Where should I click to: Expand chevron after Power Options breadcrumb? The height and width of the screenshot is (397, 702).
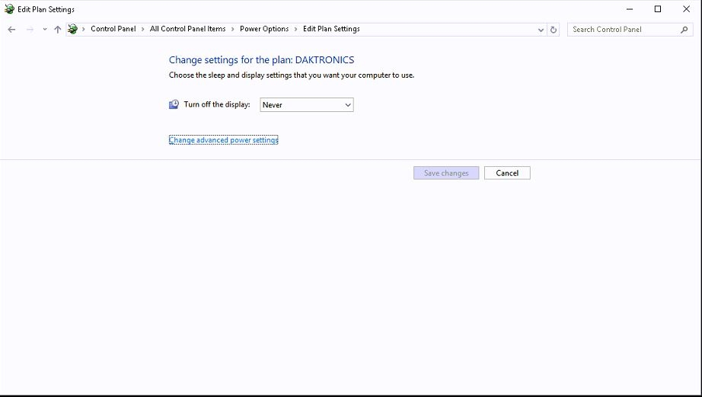pyautogui.click(x=296, y=29)
